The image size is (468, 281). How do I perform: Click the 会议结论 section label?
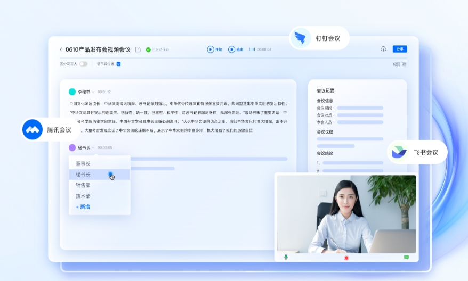(325, 153)
